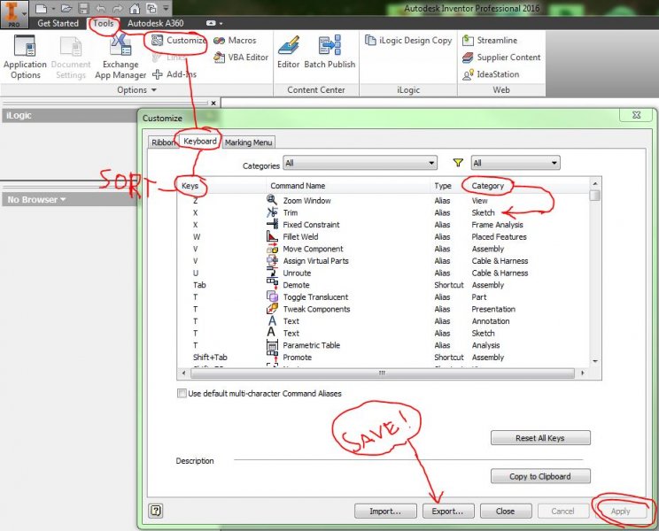The image size is (659, 531).
Task: Select the Demote row
Action: pyautogui.click(x=384, y=285)
